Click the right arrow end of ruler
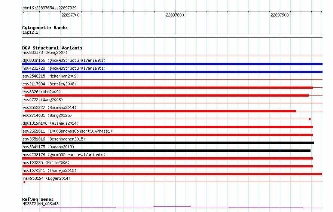333x212 pixels. point(321,12)
